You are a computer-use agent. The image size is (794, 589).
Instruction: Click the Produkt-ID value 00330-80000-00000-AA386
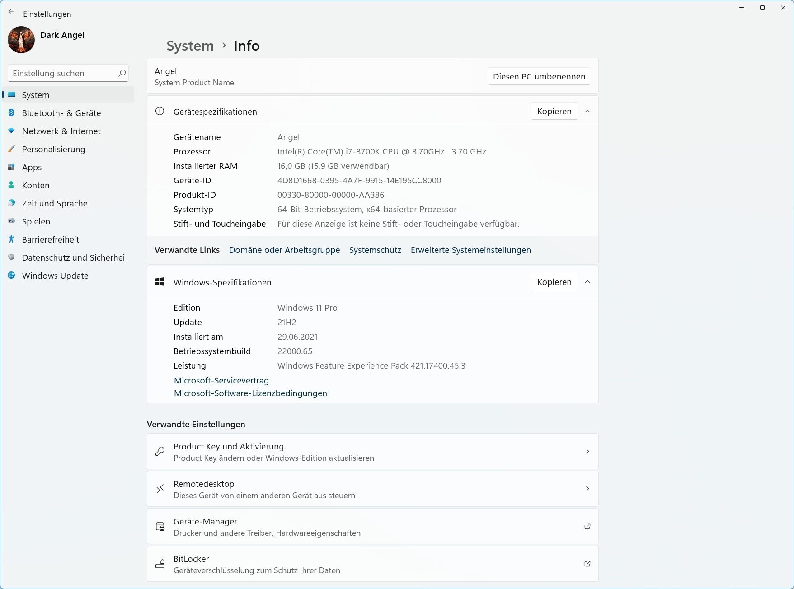(x=331, y=195)
